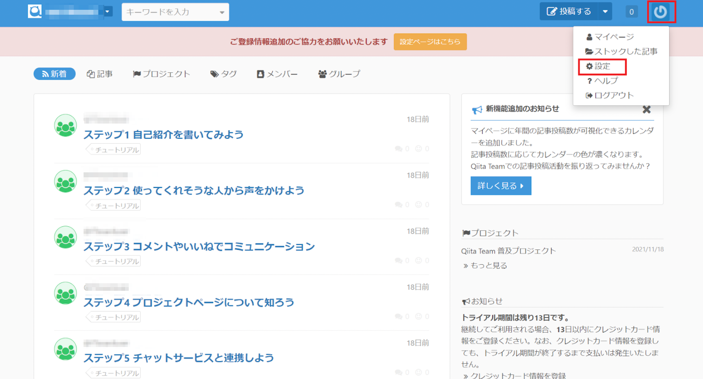Viewport: 703px width, 379px height.
Task: Choose ログアウト in the user menu
Action: tap(609, 96)
